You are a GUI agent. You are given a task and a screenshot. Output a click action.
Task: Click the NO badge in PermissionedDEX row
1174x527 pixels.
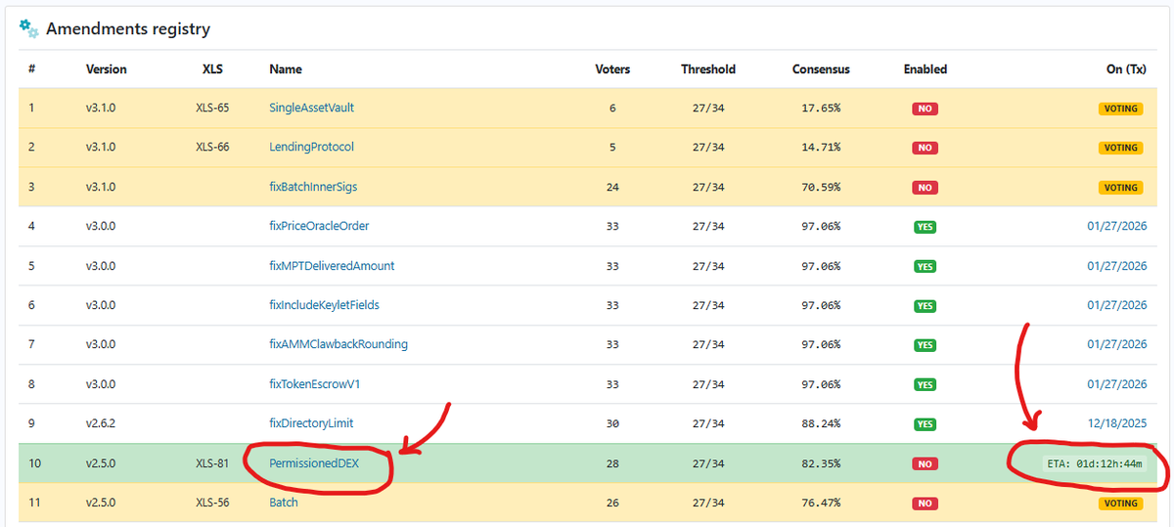coord(925,464)
